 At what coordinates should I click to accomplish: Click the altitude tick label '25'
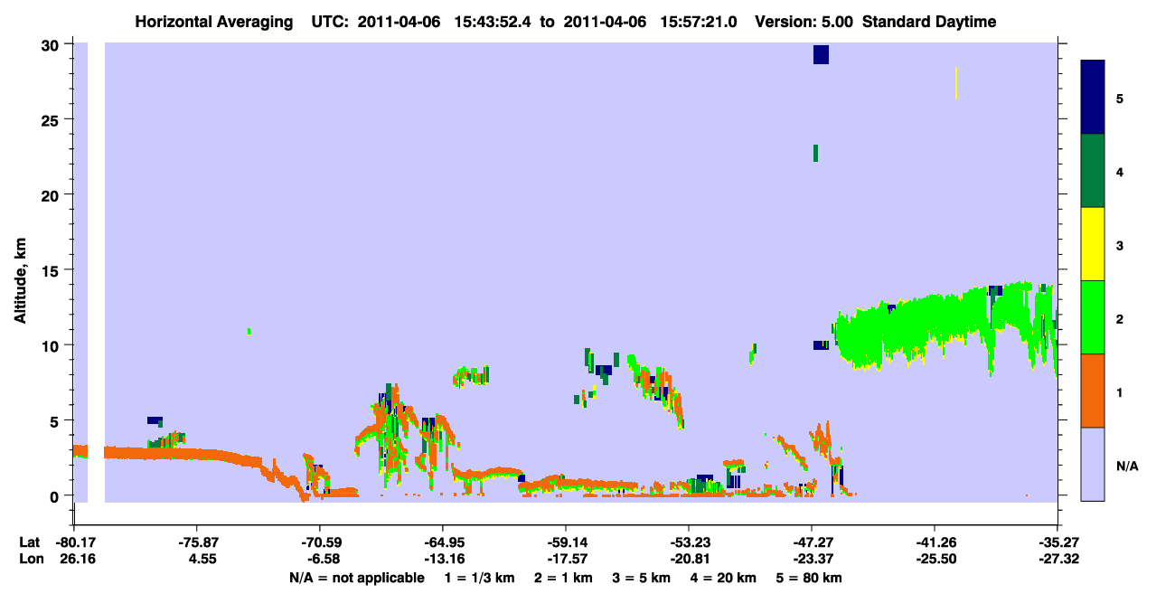pos(52,119)
